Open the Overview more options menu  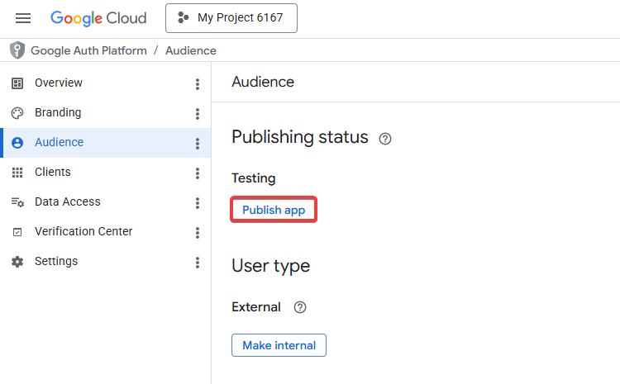[198, 83]
